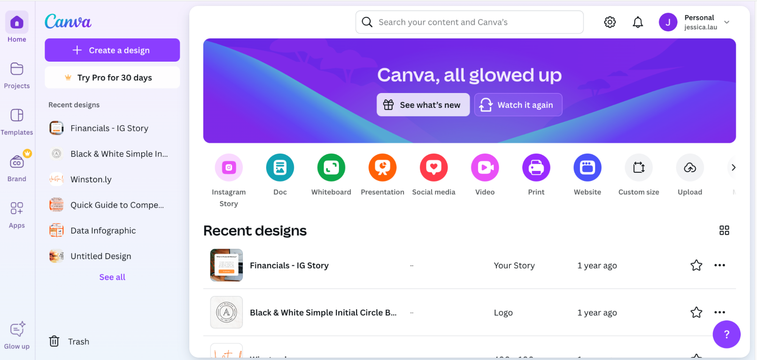Select the Instagram Story icon
Viewport: 757px width, 360px height.
click(229, 167)
